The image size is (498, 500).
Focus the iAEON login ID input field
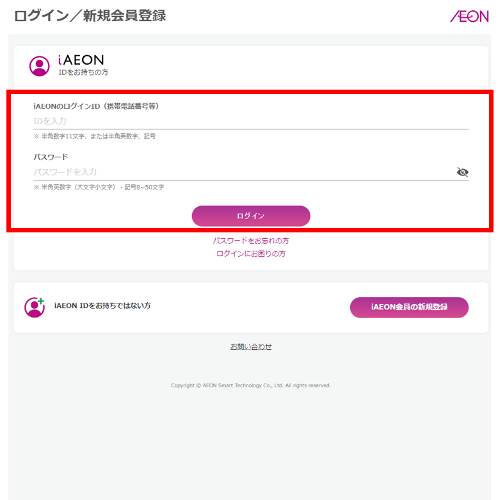coord(251,121)
